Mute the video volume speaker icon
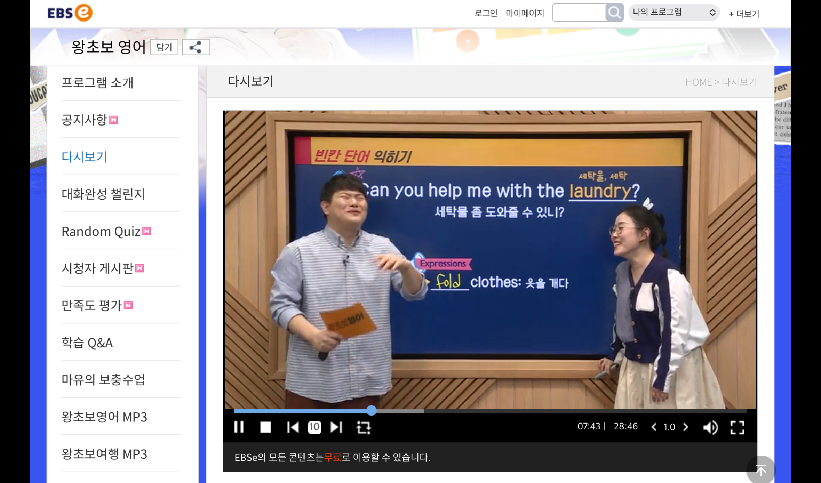Screen dimensions: 821x483 [710, 427]
